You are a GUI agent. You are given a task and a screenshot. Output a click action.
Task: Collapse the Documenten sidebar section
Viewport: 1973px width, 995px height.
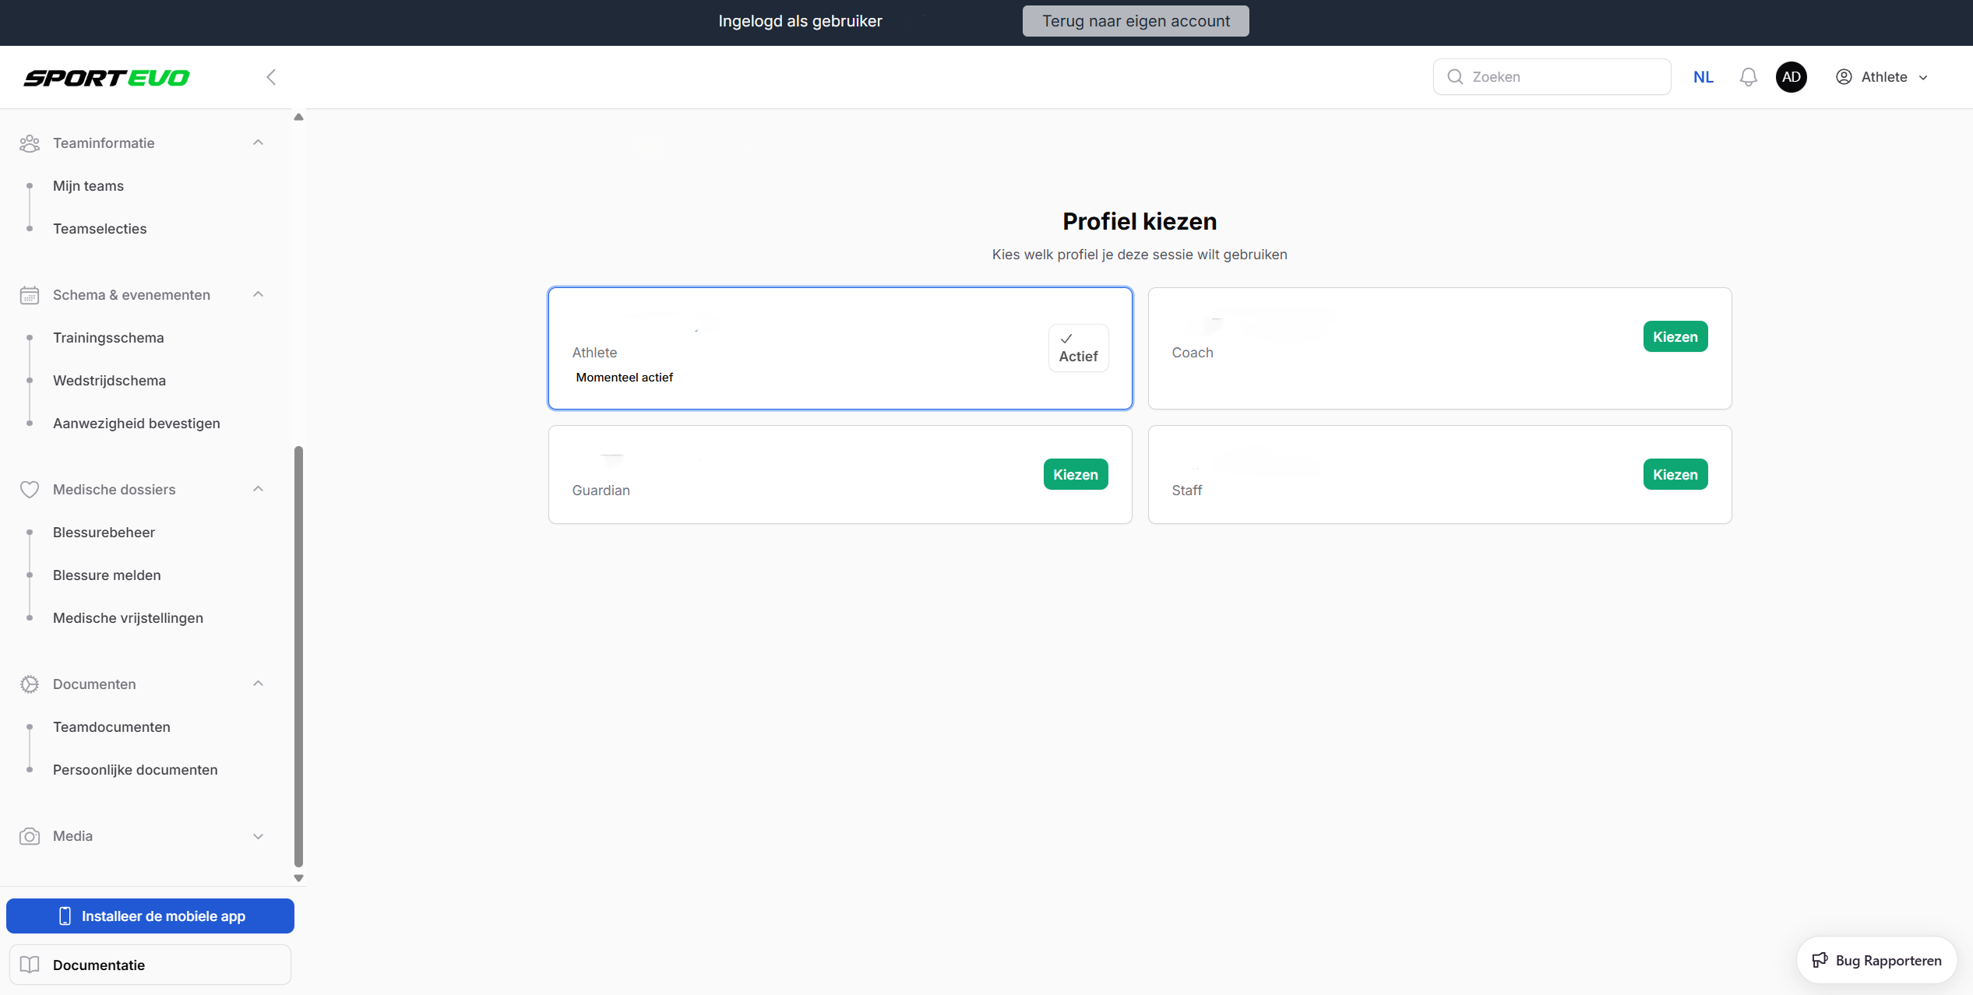click(x=258, y=684)
